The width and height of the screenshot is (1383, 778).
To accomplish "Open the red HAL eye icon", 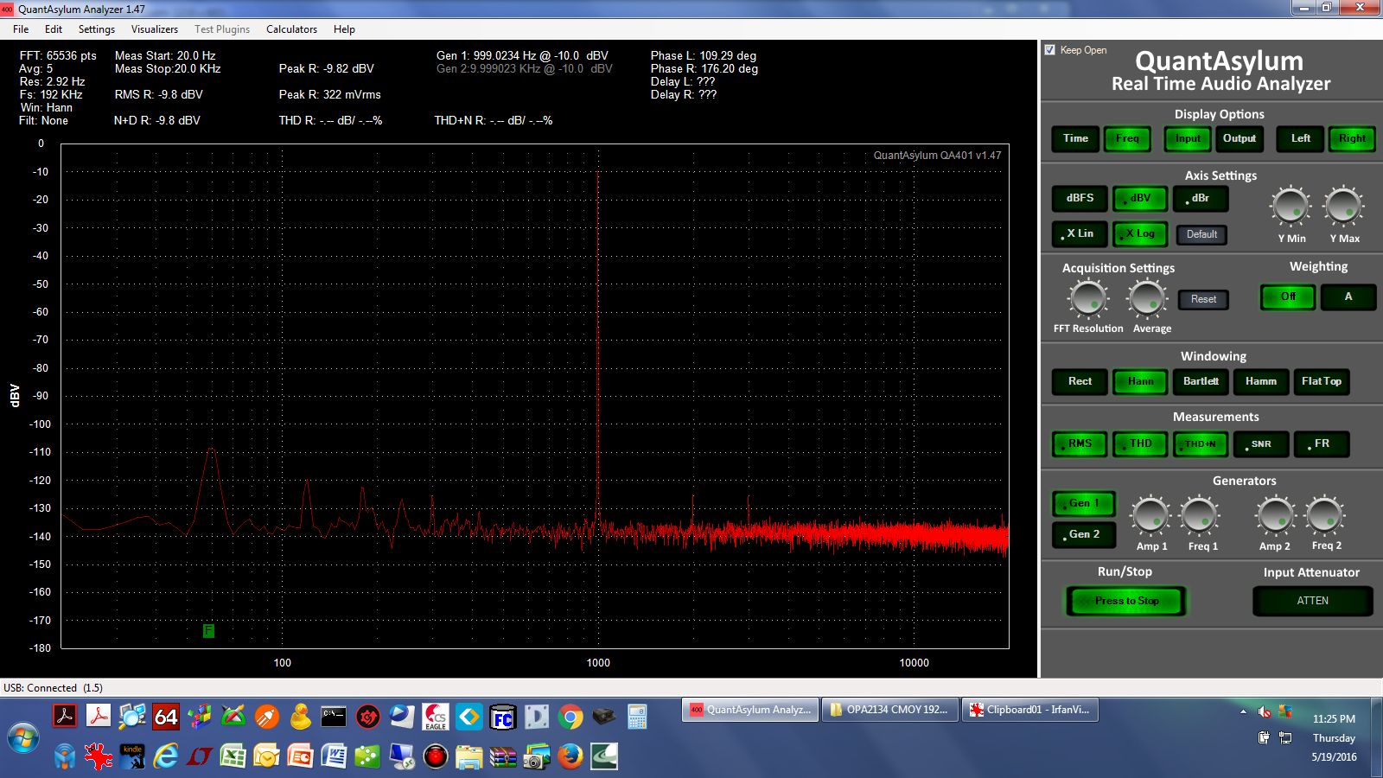I will point(435,757).
